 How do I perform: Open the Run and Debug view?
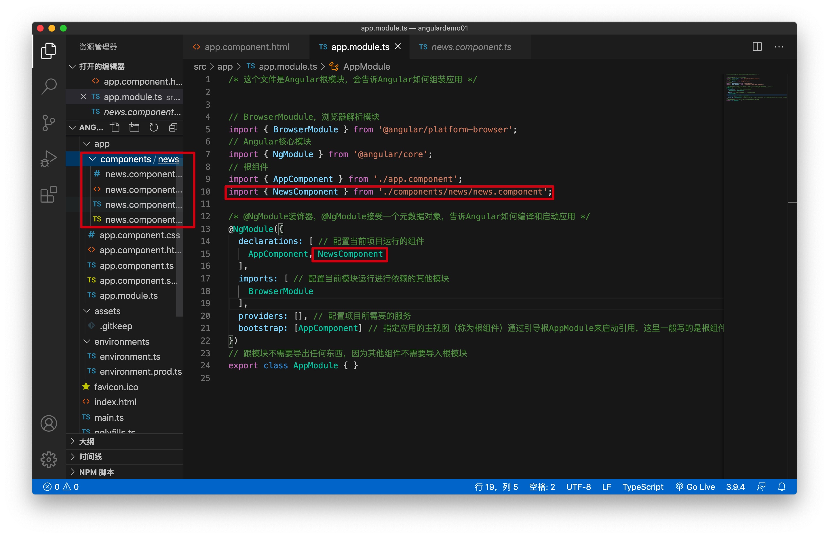[49, 159]
